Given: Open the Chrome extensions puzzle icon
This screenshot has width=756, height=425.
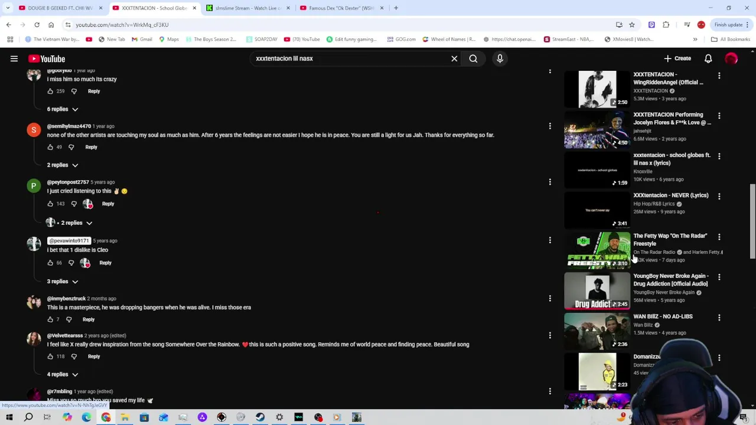Looking at the screenshot, I should point(666,25).
